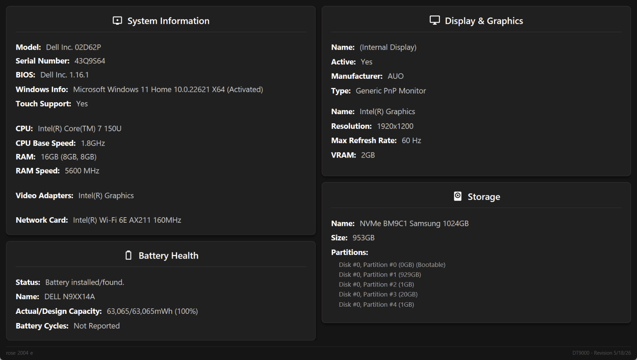Select Partition #1 (929GB) row
This screenshot has width=637, height=360.
(380, 274)
